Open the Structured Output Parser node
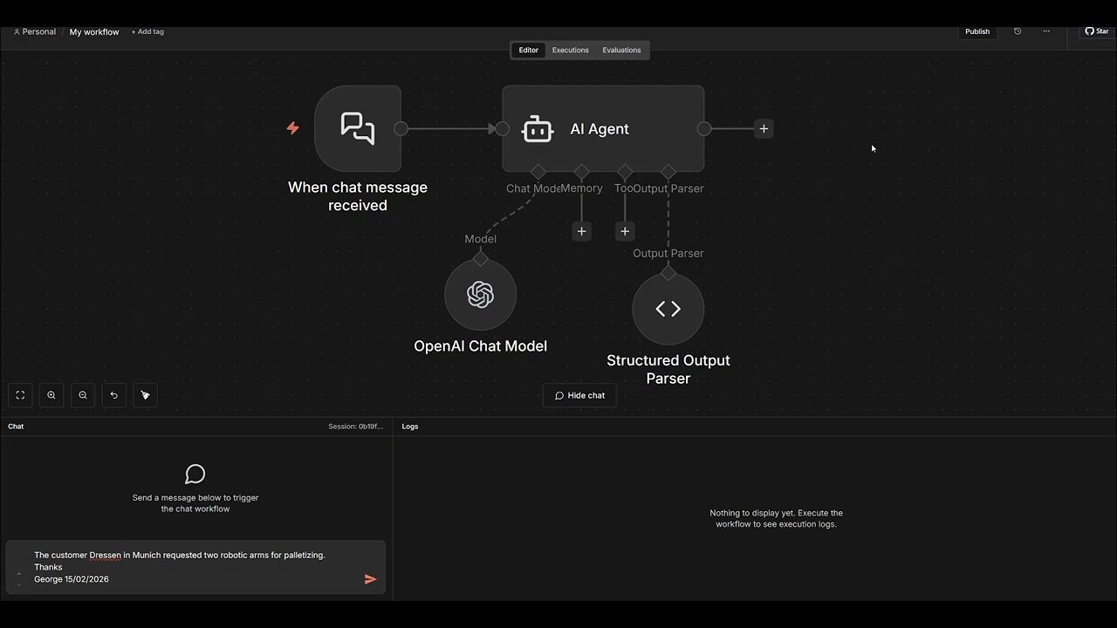The width and height of the screenshot is (1117, 628). pos(668,309)
